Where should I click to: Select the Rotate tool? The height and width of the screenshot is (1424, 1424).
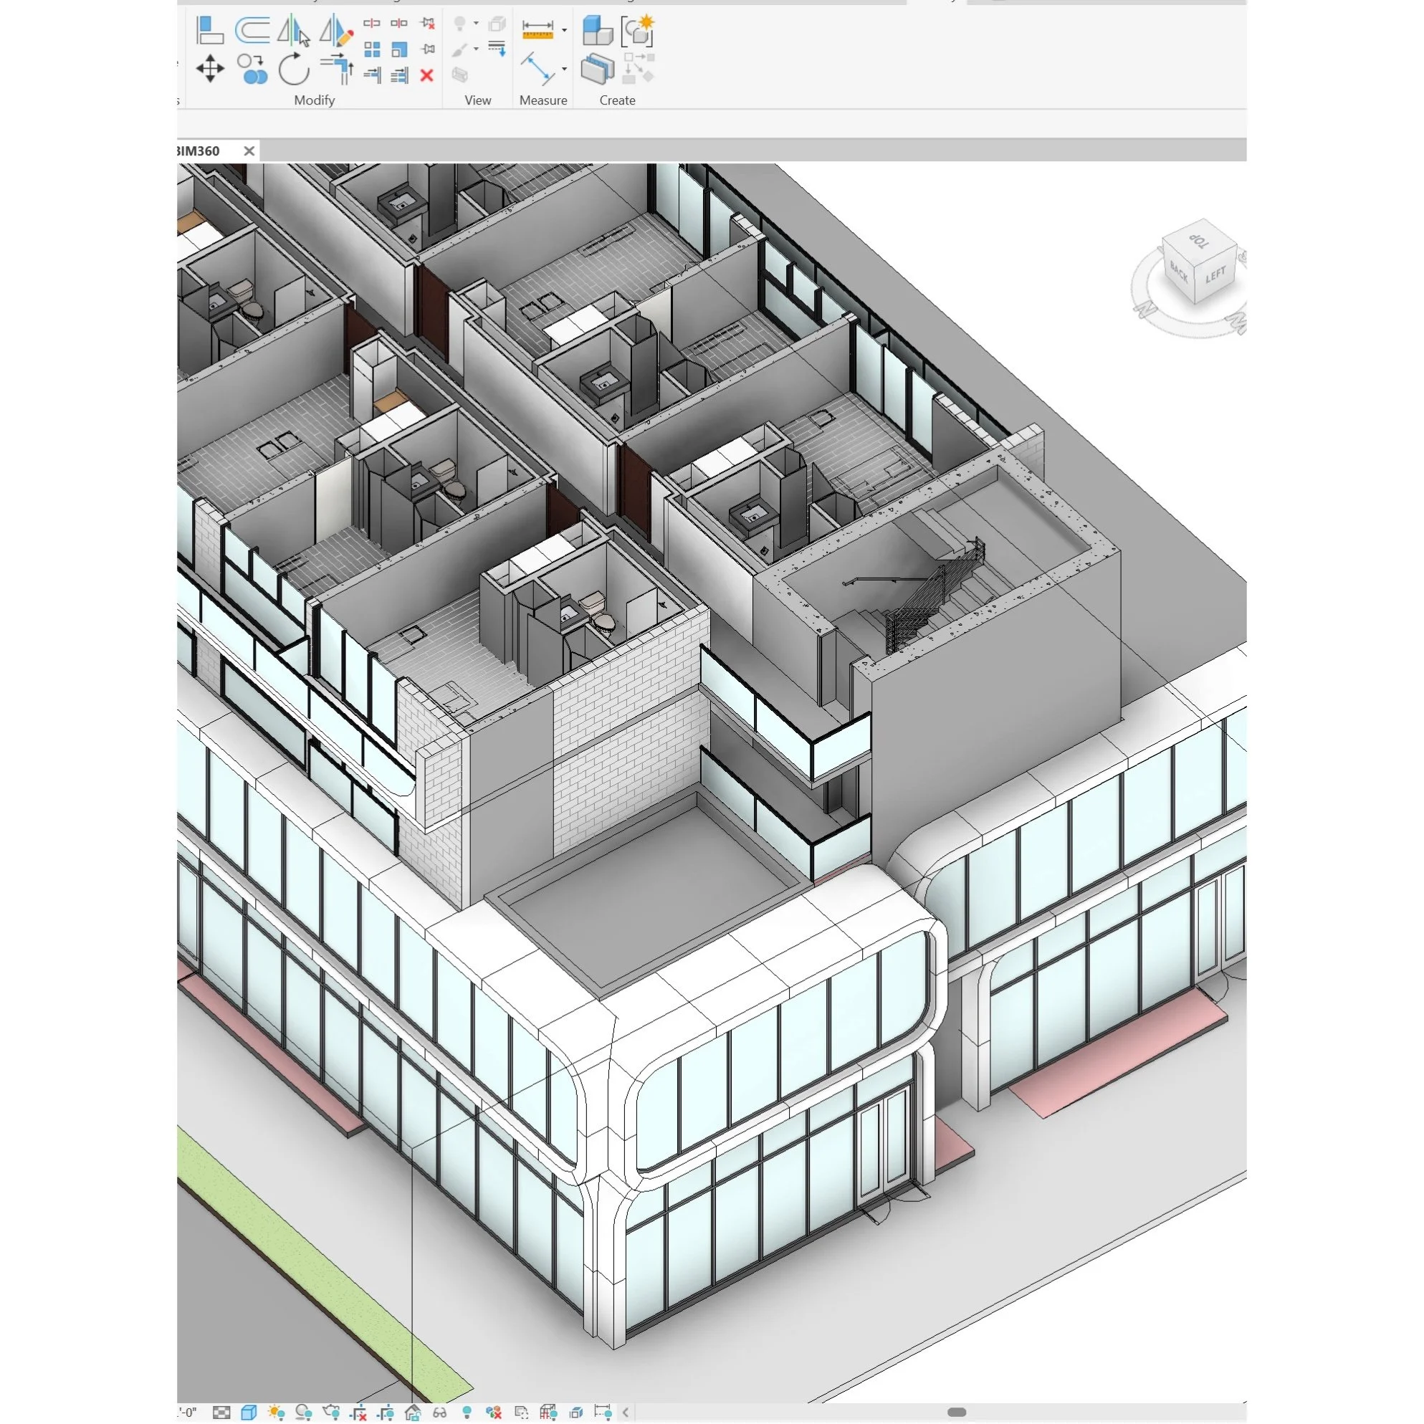coord(294,70)
